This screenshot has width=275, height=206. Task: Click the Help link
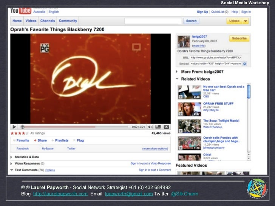(235, 12)
